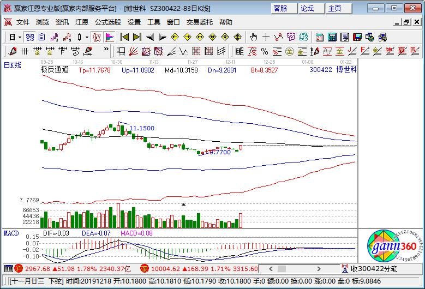Viewport: 425px width, 289px height.
Task: Select the hand pan tool
Action: pos(253,37)
